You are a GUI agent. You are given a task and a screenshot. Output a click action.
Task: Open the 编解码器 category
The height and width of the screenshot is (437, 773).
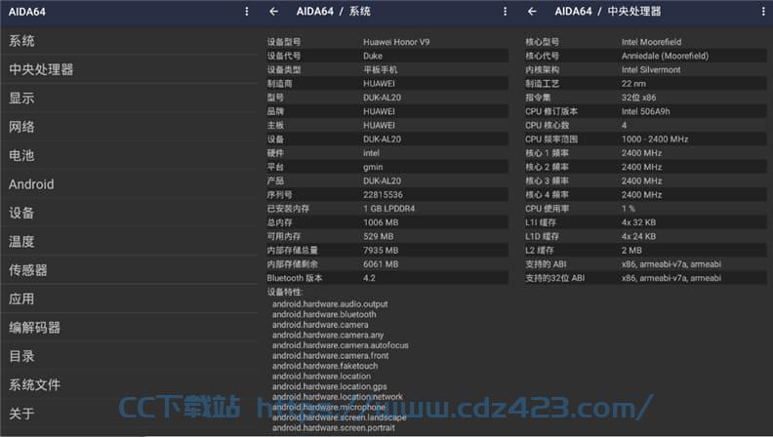129,327
